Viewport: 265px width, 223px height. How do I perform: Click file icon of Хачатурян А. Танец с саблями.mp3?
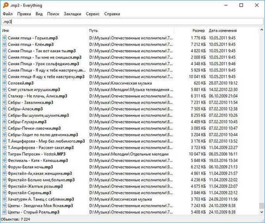[4, 199]
